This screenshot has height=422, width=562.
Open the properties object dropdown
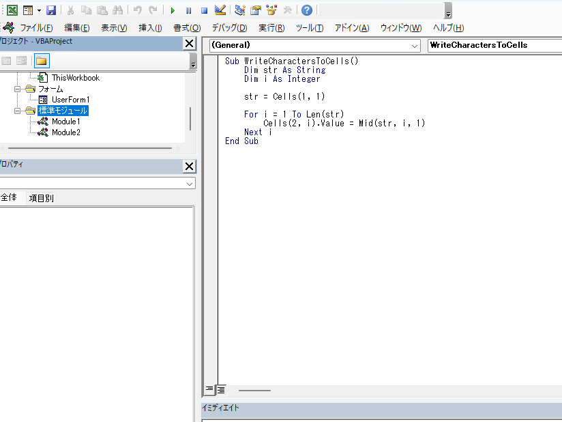(x=189, y=183)
